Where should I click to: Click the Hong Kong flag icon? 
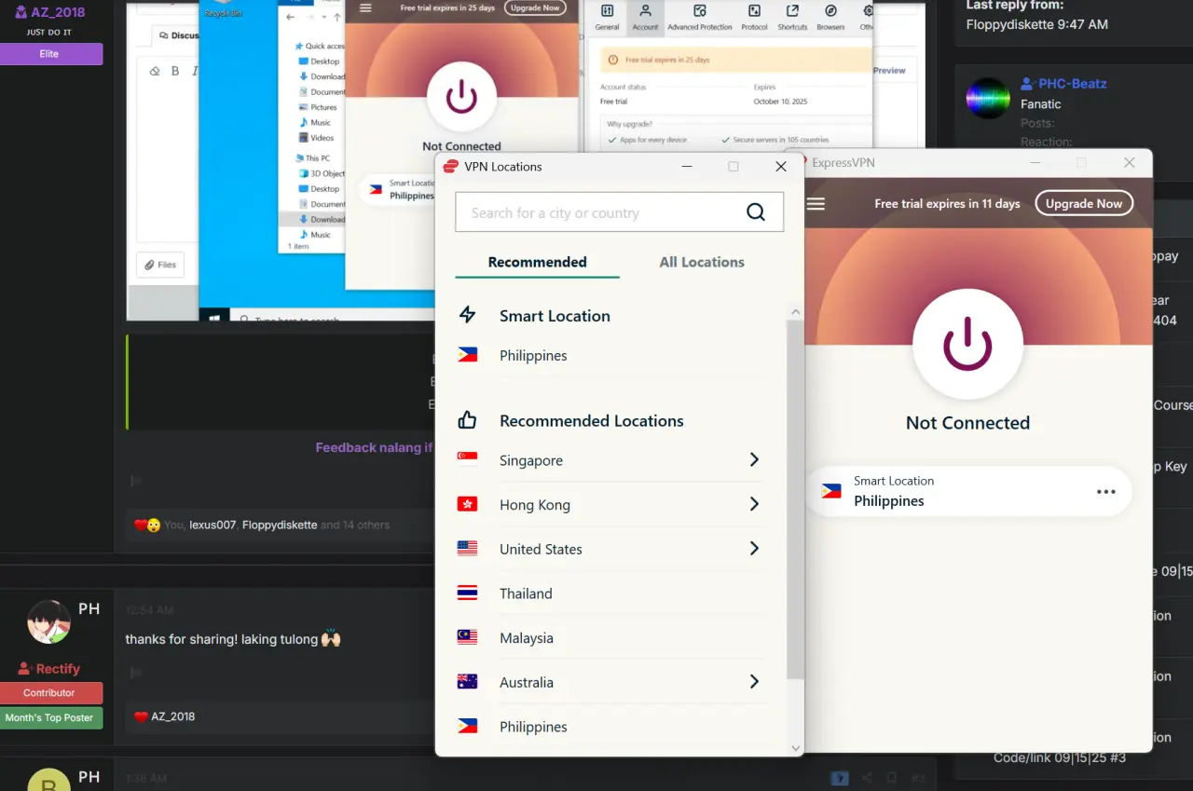(468, 504)
